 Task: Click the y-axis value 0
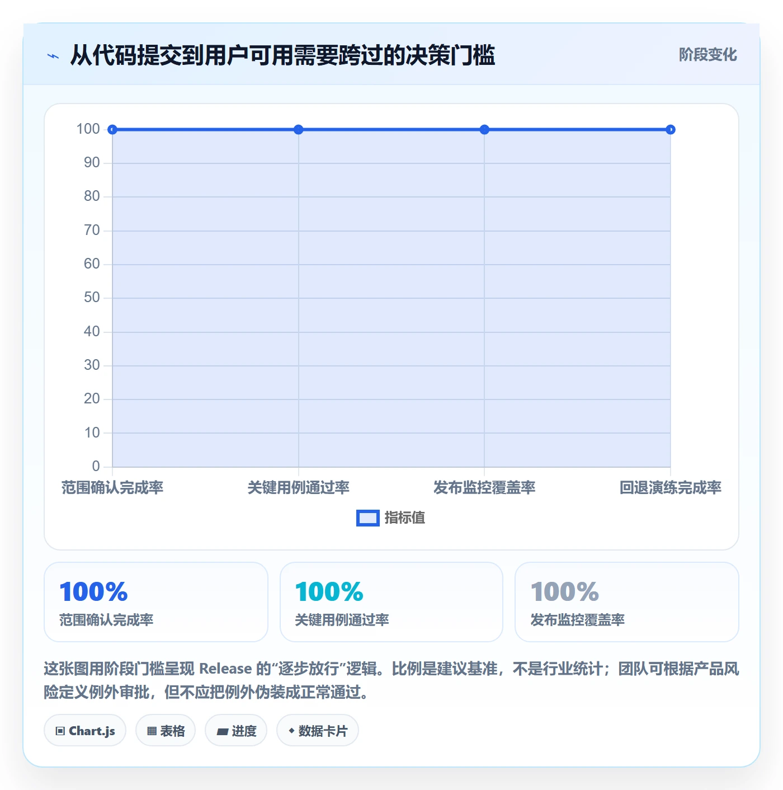[96, 466]
